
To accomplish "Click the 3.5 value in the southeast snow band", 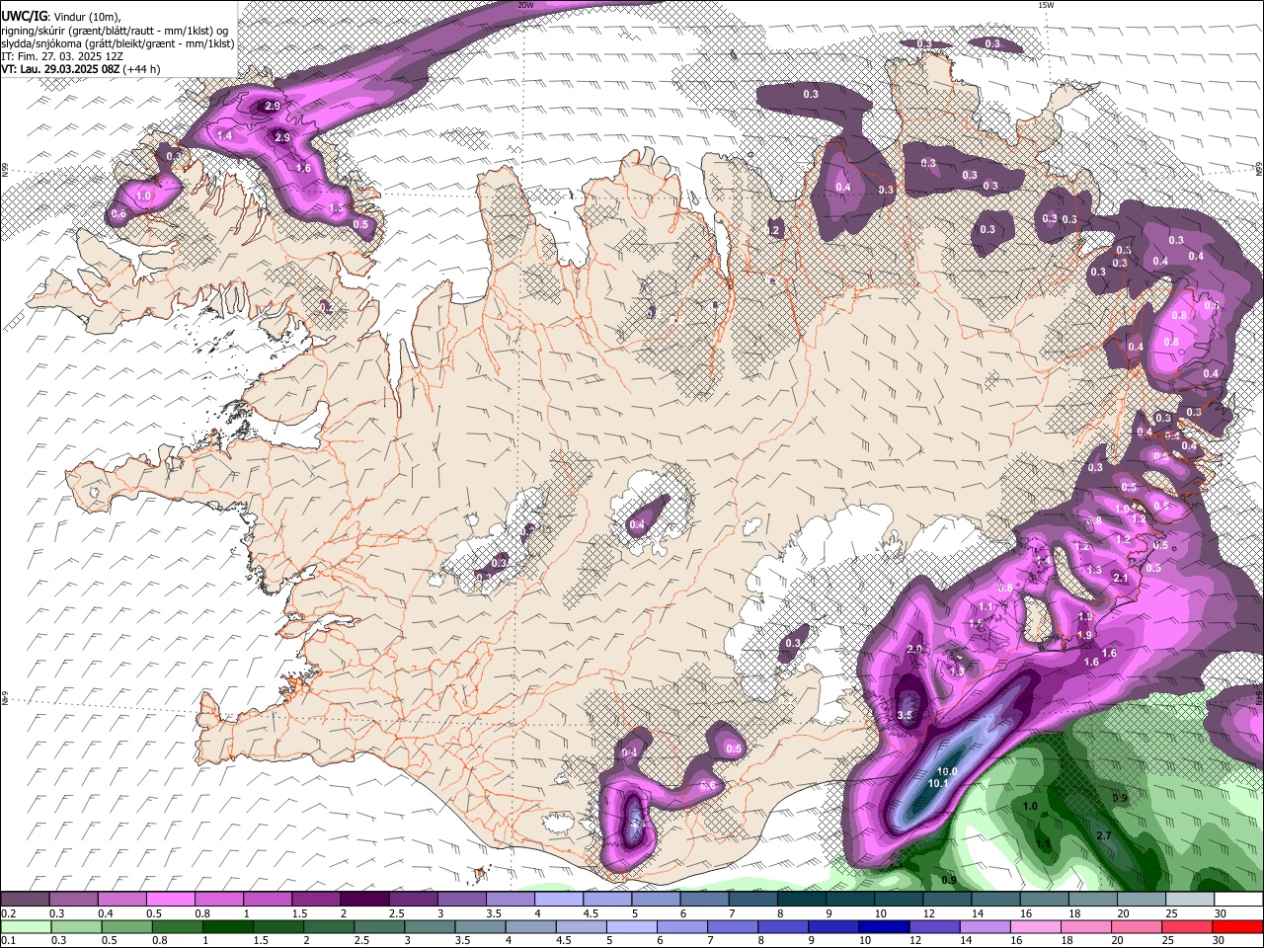I will coord(906,714).
